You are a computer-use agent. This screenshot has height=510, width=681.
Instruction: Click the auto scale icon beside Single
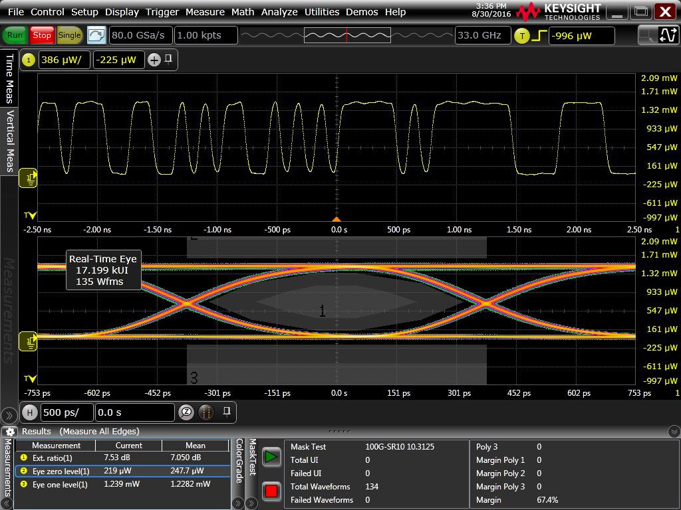[96, 35]
